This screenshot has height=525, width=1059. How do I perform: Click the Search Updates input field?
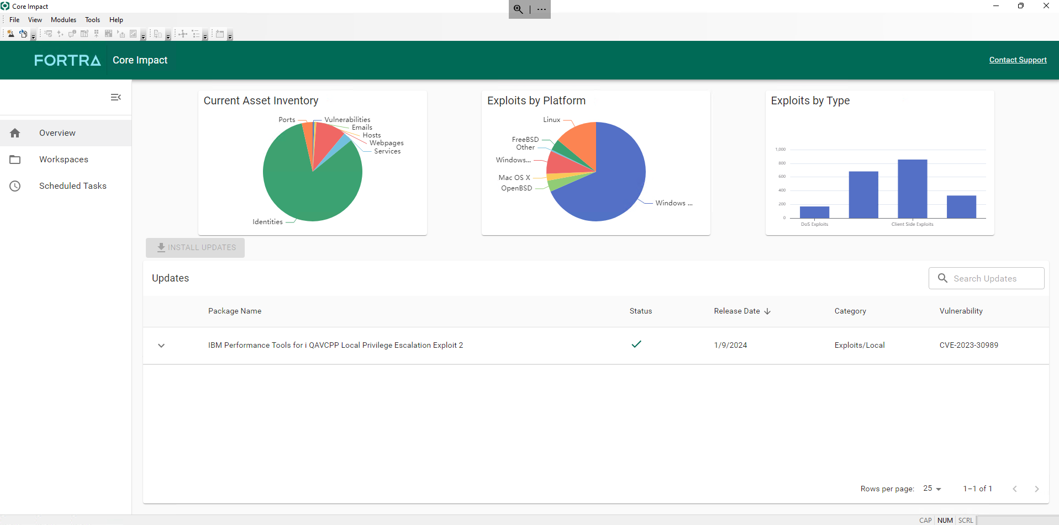(986, 278)
